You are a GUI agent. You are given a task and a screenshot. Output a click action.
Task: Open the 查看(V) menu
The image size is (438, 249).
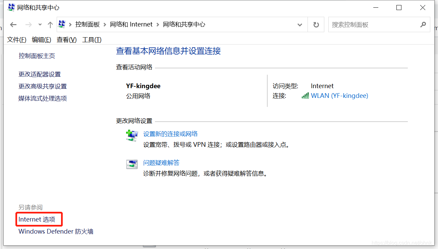click(67, 40)
